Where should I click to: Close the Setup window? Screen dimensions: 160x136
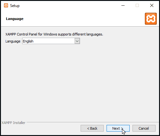152,5
